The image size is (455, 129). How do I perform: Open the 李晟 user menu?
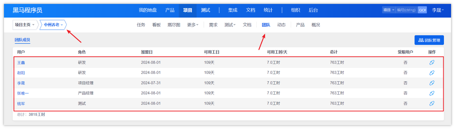pos(438,10)
